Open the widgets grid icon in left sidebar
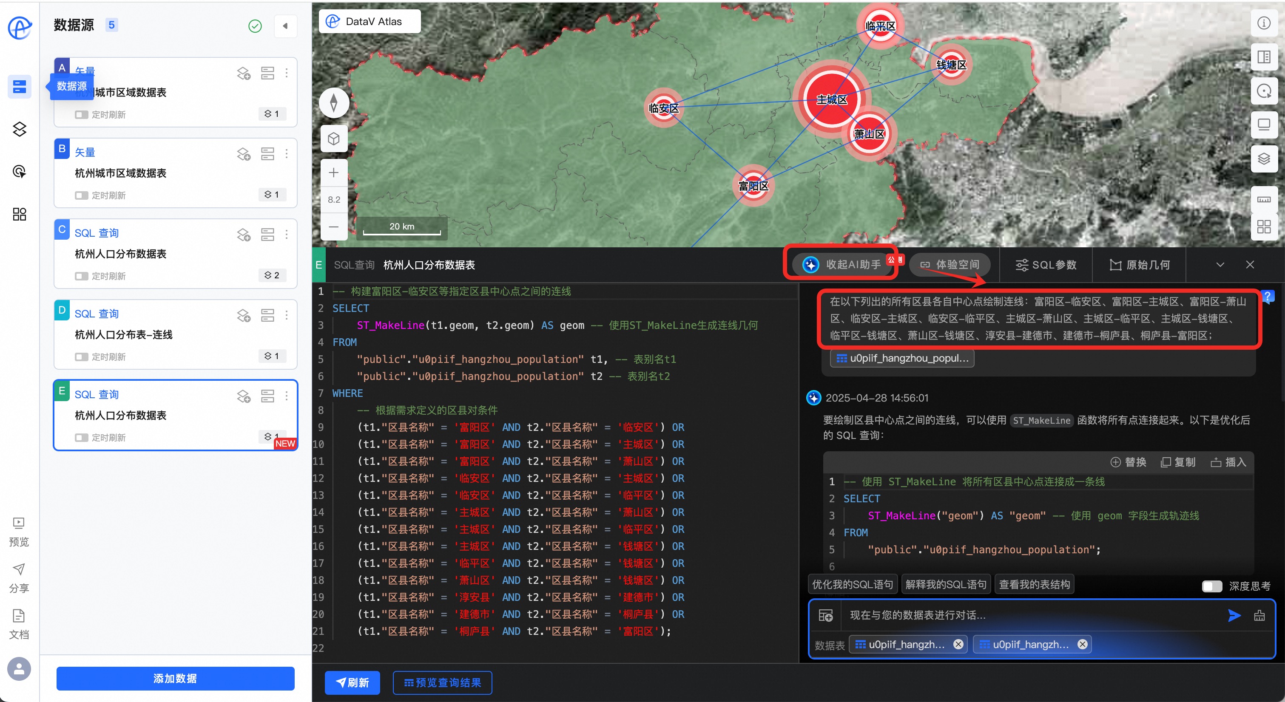1285x702 pixels. point(20,215)
